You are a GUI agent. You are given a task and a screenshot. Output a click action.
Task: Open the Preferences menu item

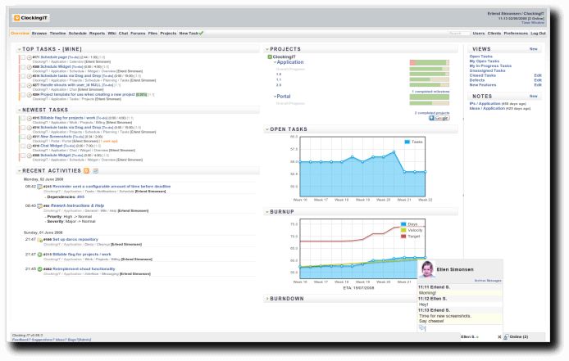click(516, 34)
